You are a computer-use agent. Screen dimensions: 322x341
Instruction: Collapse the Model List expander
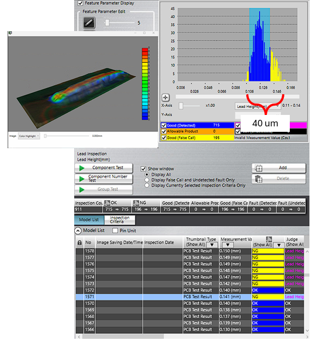tap(78, 230)
